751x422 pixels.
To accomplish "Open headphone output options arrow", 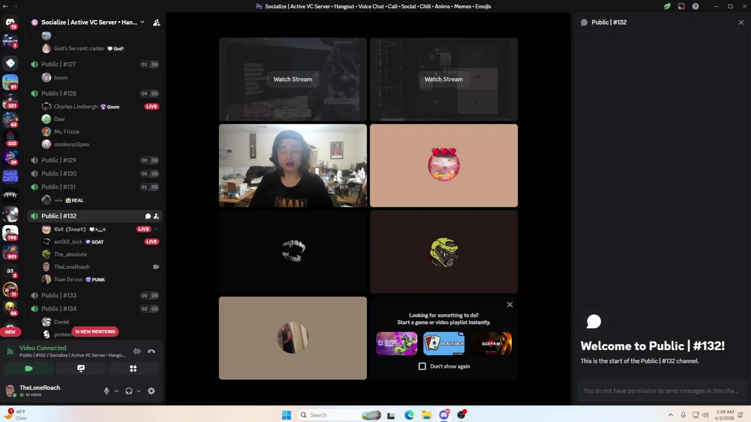I will click(138, 391).
